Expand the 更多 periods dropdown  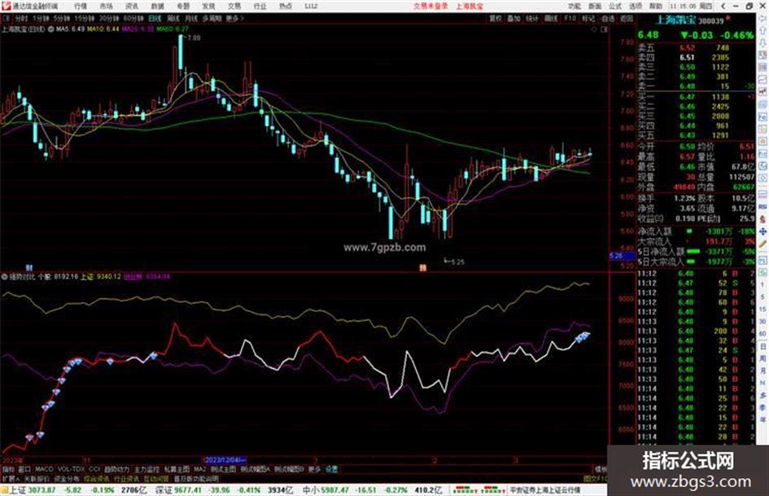tap(234, 18)
